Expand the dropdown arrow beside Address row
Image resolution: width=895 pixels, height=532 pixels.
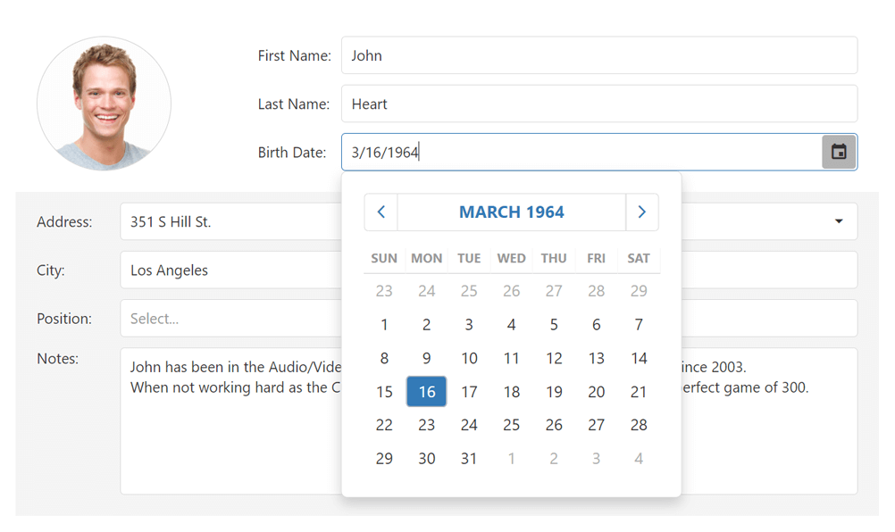[838, 221]
